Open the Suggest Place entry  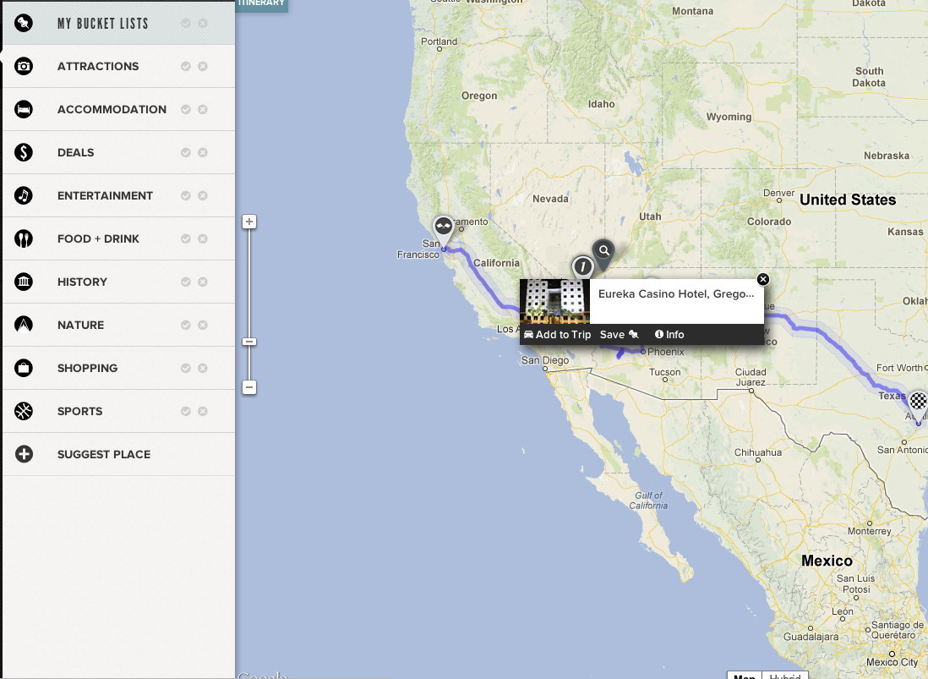pyautogui.click(x=119, y=454)
